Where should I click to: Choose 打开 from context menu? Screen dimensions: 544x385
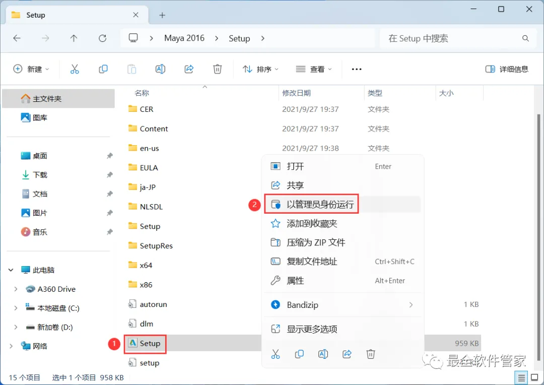coord(343,166)
